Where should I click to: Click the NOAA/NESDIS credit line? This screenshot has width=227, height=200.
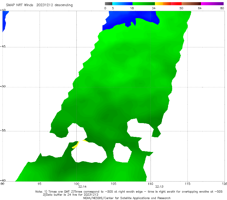click(x=127, y=198)
